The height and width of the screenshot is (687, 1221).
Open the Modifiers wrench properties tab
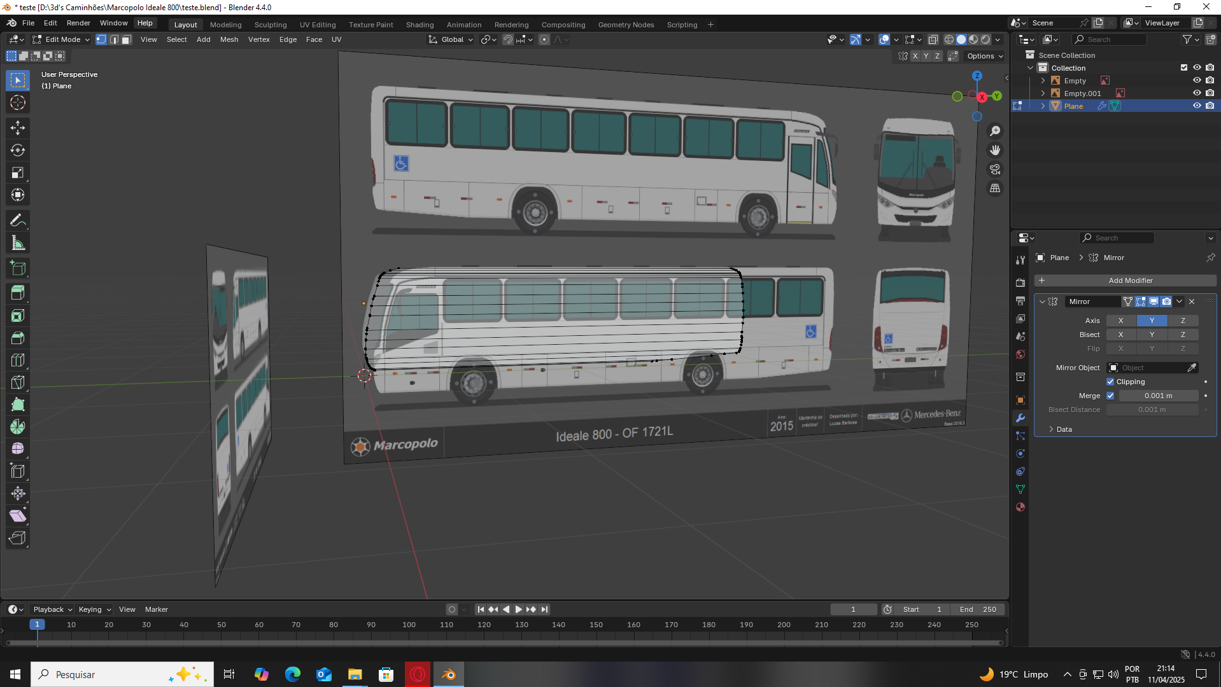(x=1020, y=418)
